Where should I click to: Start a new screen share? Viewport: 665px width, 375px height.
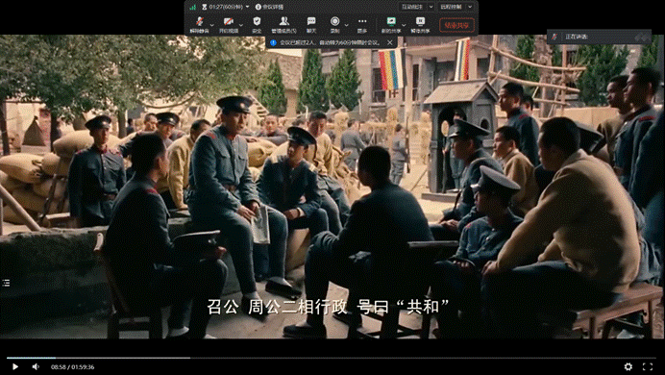tap(391, 25)
